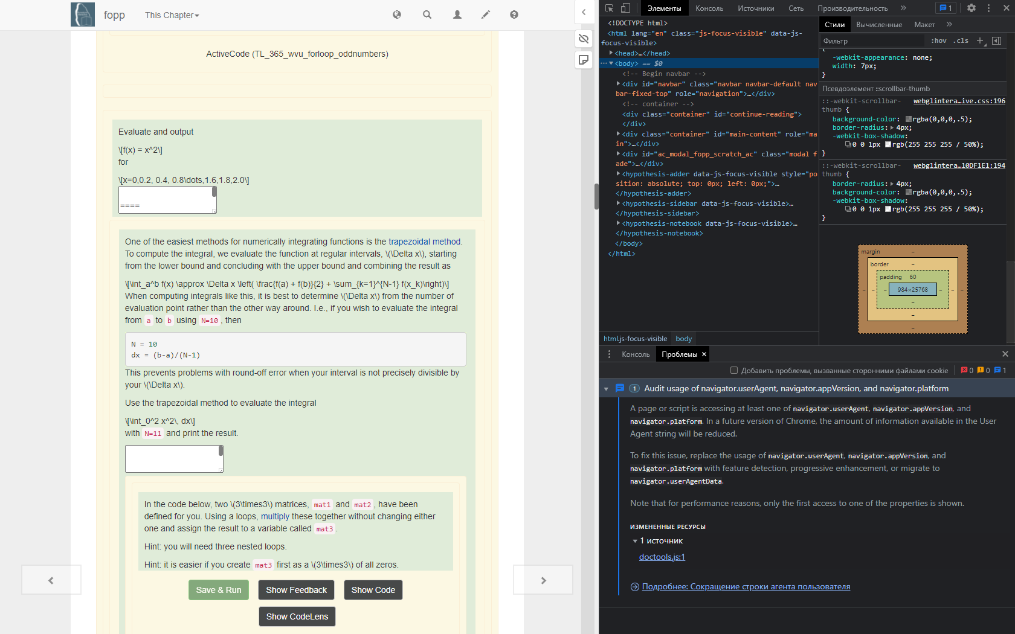Open the help question-mark icon
Image resolution: width=1015 pixels, height=634 pixels.
514,14
